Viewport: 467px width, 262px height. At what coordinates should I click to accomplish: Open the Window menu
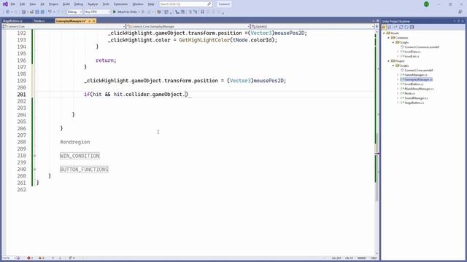(138, 4)
